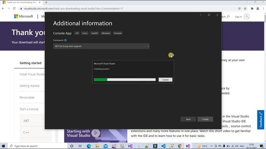Open Install Visual Studio in sidebar

32,74
